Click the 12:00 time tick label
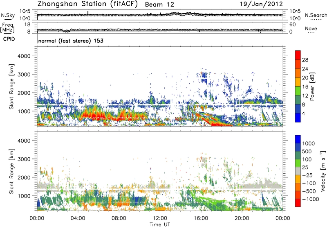 [x=160, y=218]
